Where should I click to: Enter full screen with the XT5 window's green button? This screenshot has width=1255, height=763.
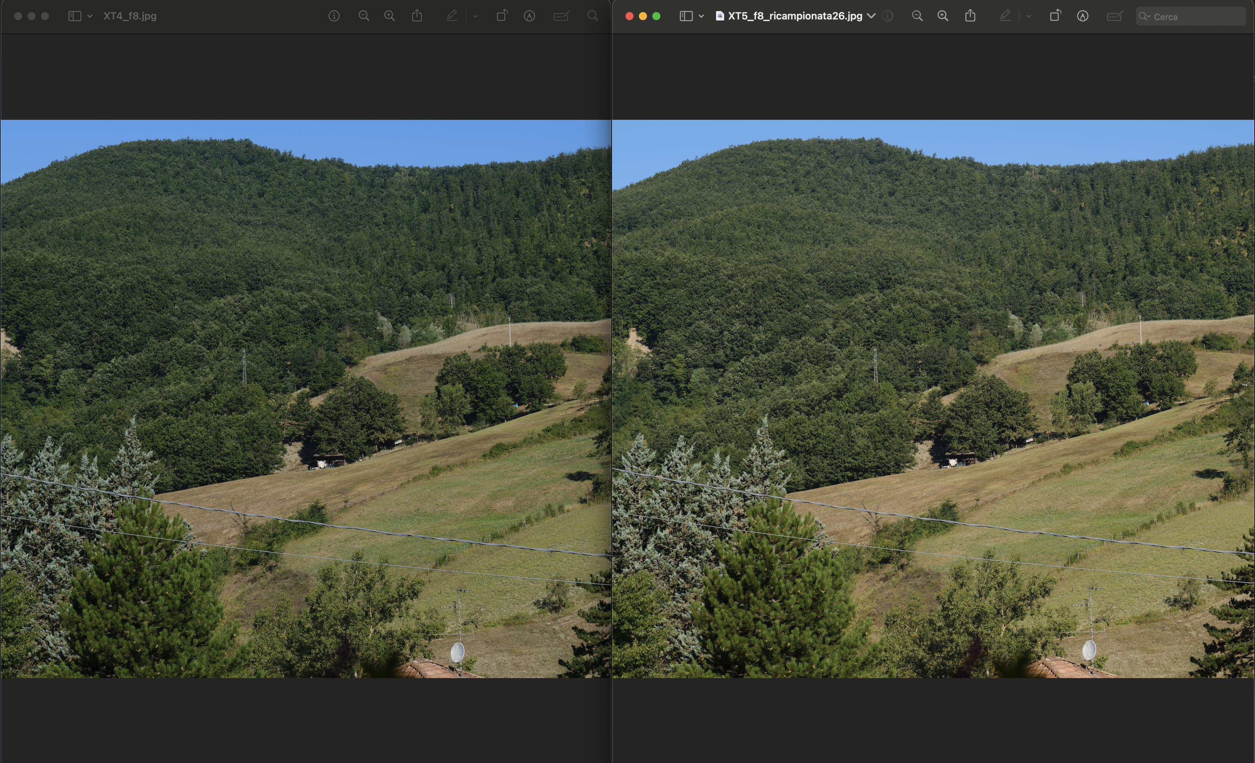point(657,16)
